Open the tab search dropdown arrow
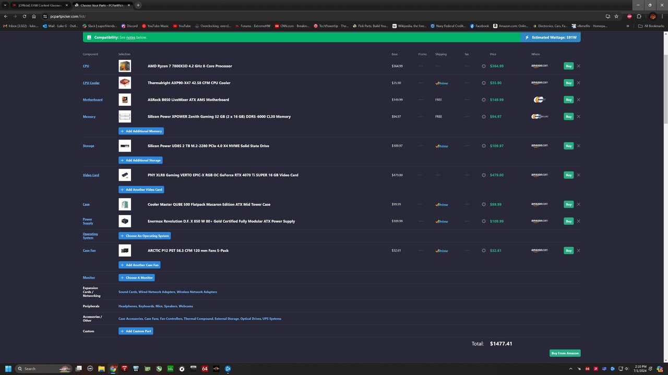 coord(5,5)
